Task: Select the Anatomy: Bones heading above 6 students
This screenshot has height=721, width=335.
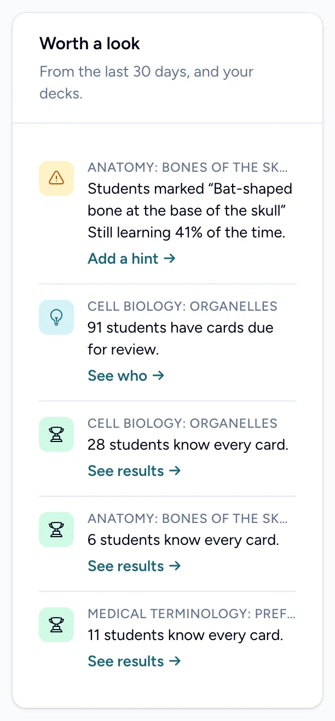Action: tap(188, 519)
